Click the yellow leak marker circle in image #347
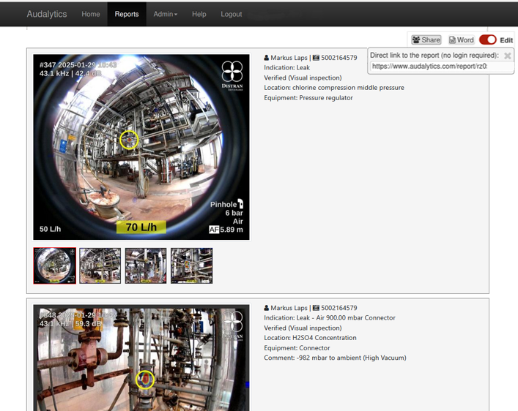 (129, 140)
